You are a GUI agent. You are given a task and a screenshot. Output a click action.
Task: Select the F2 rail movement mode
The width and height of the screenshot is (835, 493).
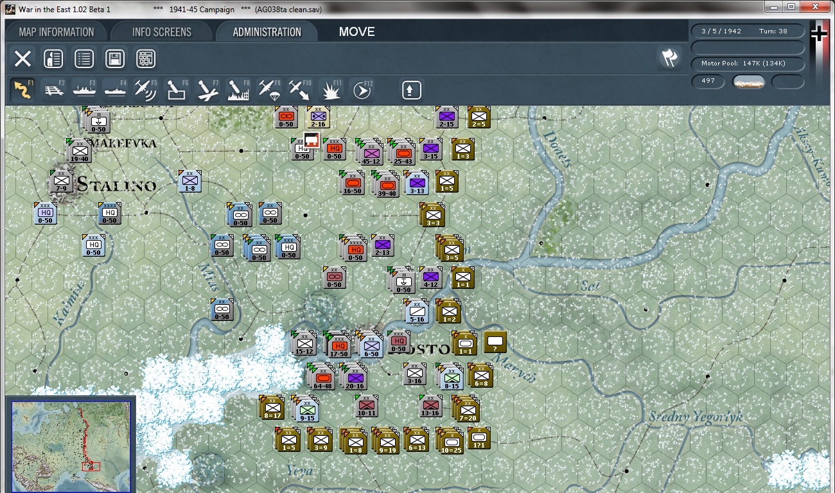click(x=54, y=90)
